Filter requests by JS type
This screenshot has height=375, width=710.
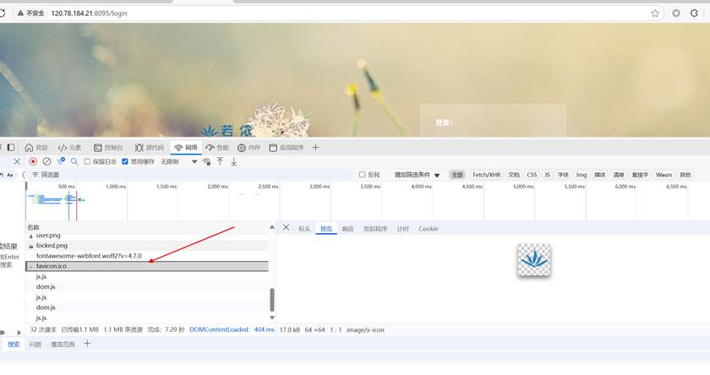[547, 175]
